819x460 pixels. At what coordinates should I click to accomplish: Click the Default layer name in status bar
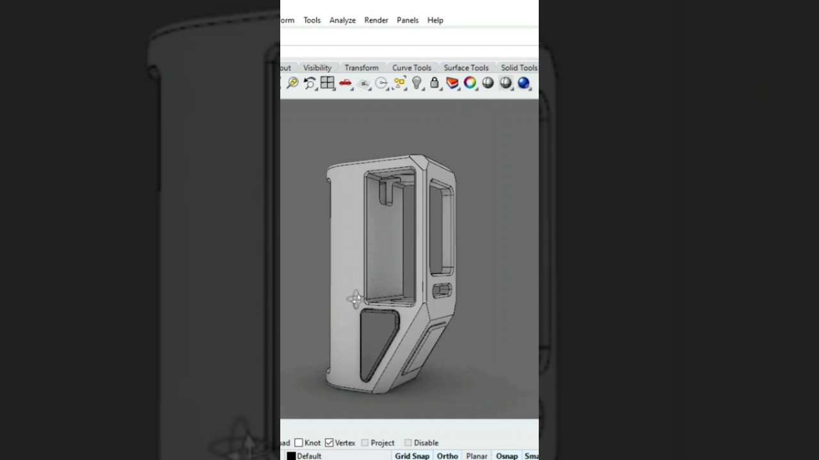point(309,456)
